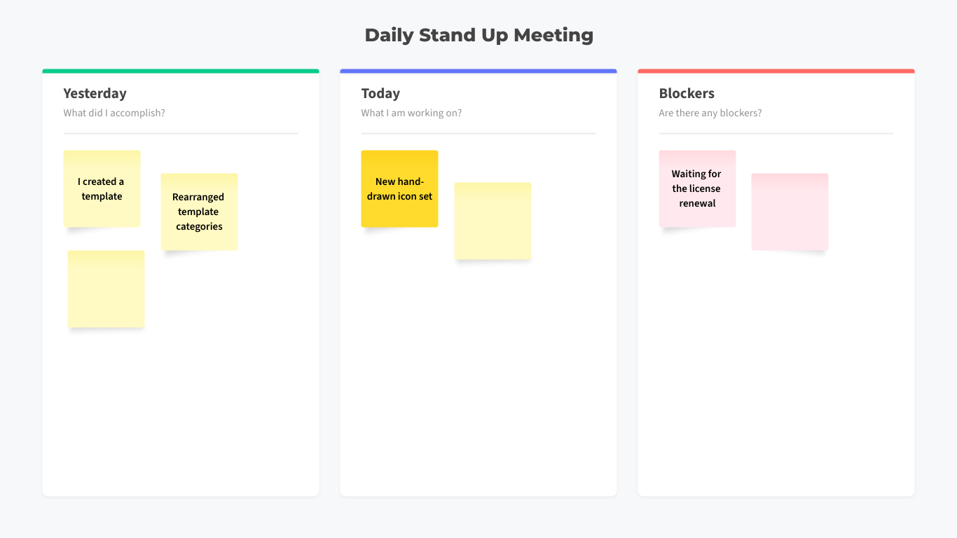The image size is (957, 538).
Task: Select the Today column heading
Action: point(380,93)
